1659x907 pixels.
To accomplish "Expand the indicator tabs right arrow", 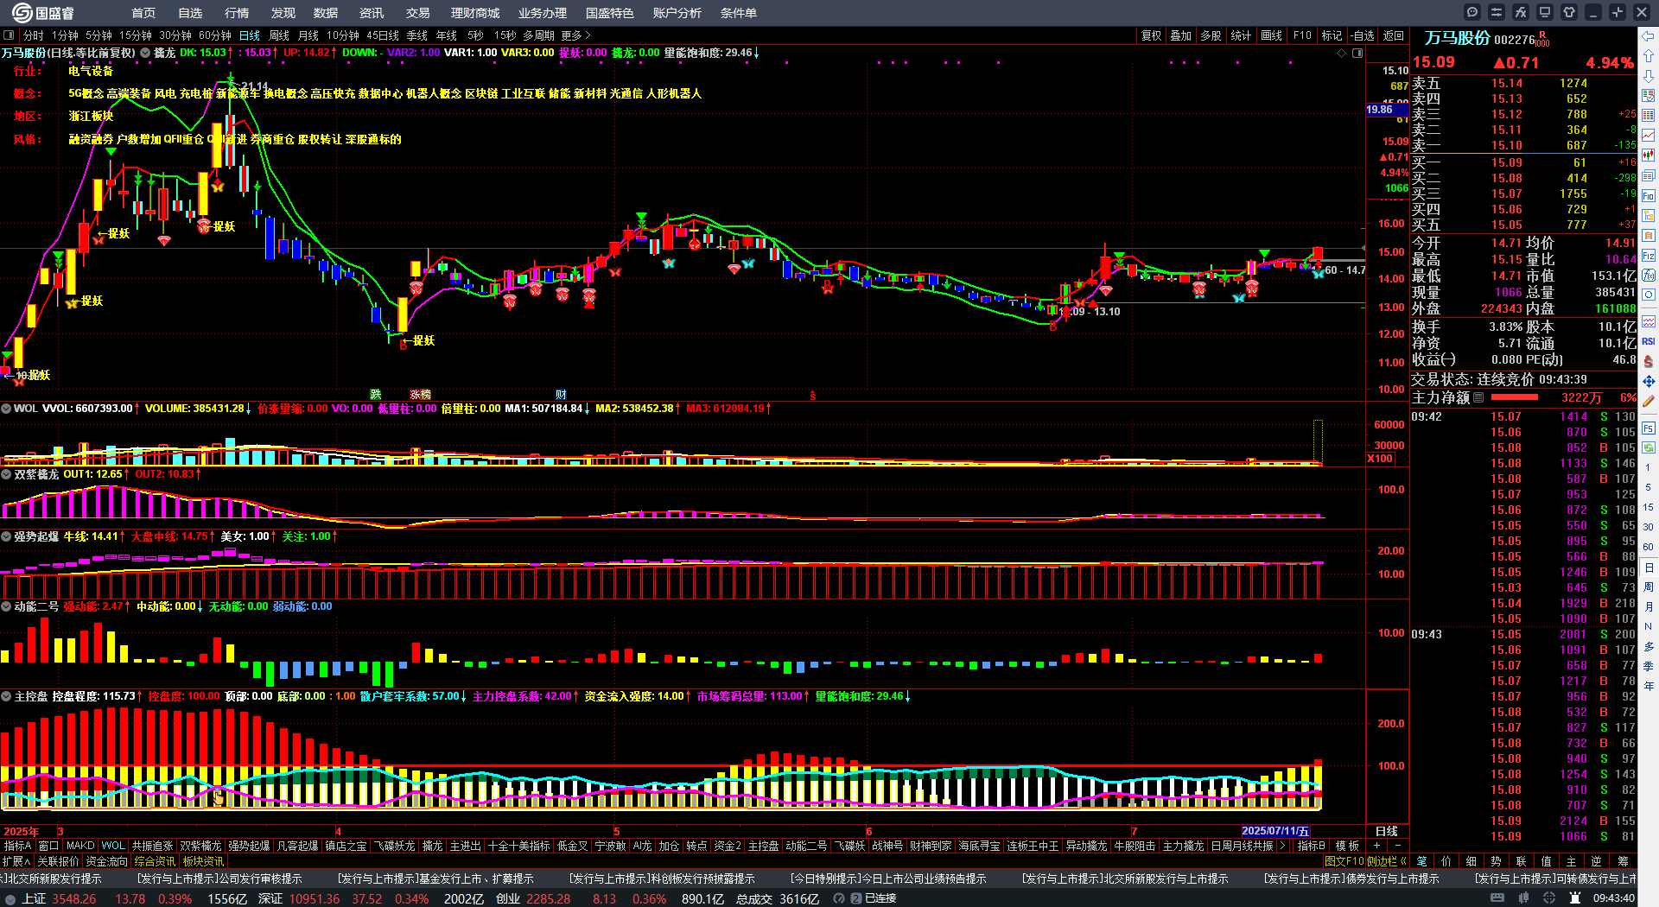I will click(x=1282, y=846).
